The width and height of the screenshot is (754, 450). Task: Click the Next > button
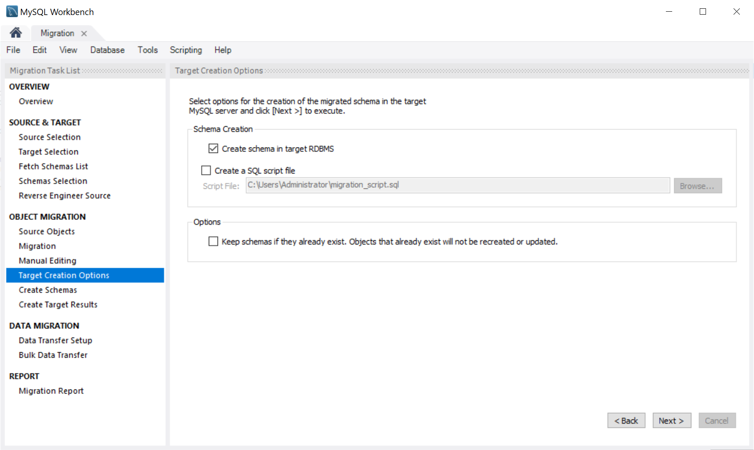tap(671, 421)
